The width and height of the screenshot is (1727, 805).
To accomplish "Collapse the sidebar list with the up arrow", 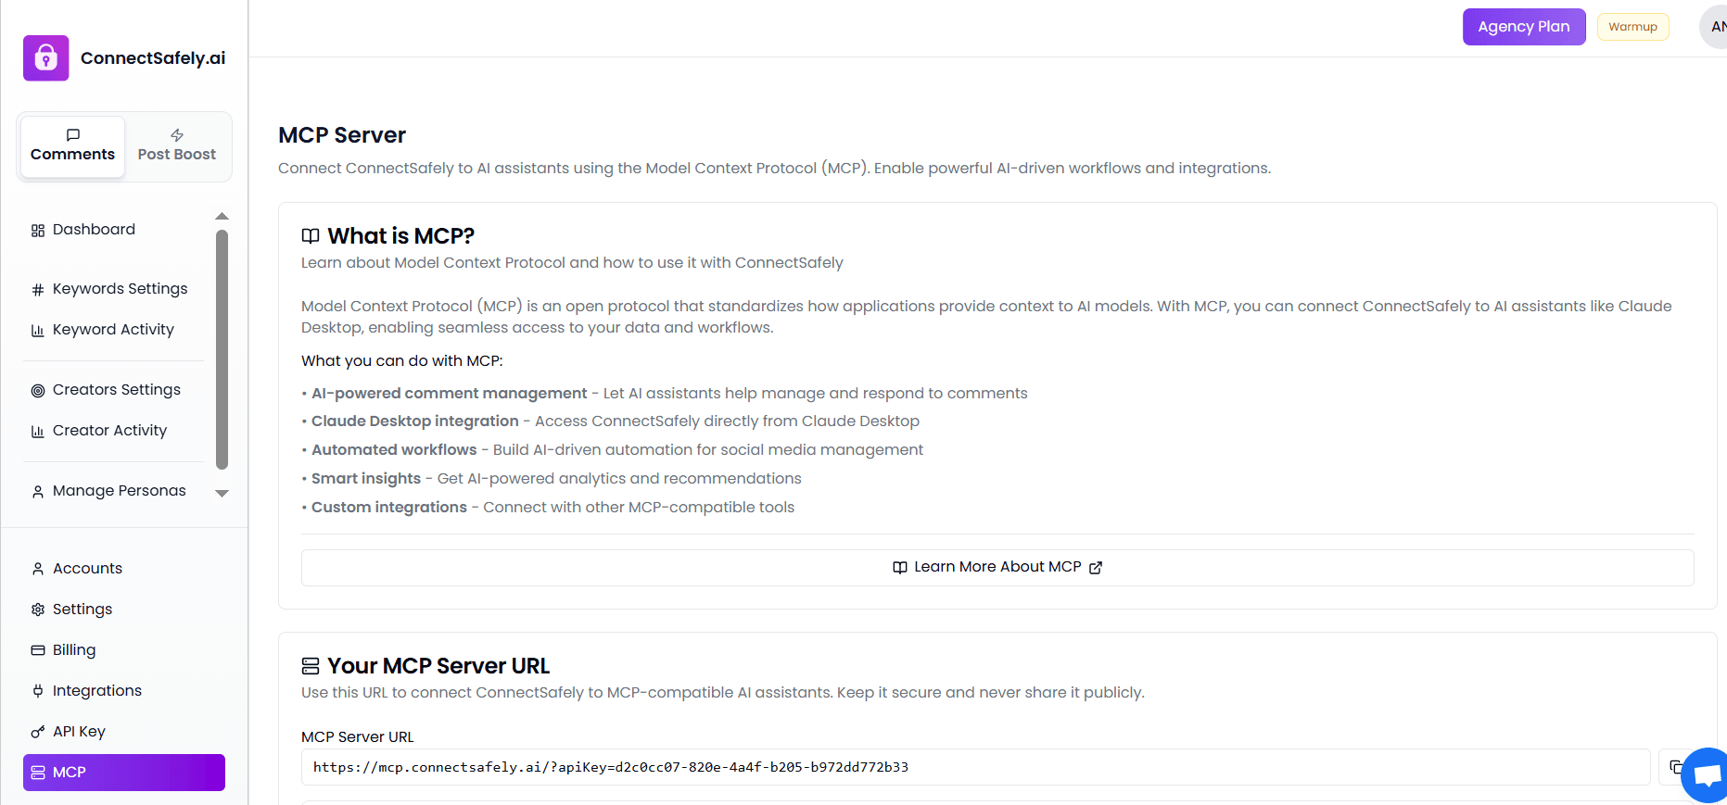I will [222, 216].
